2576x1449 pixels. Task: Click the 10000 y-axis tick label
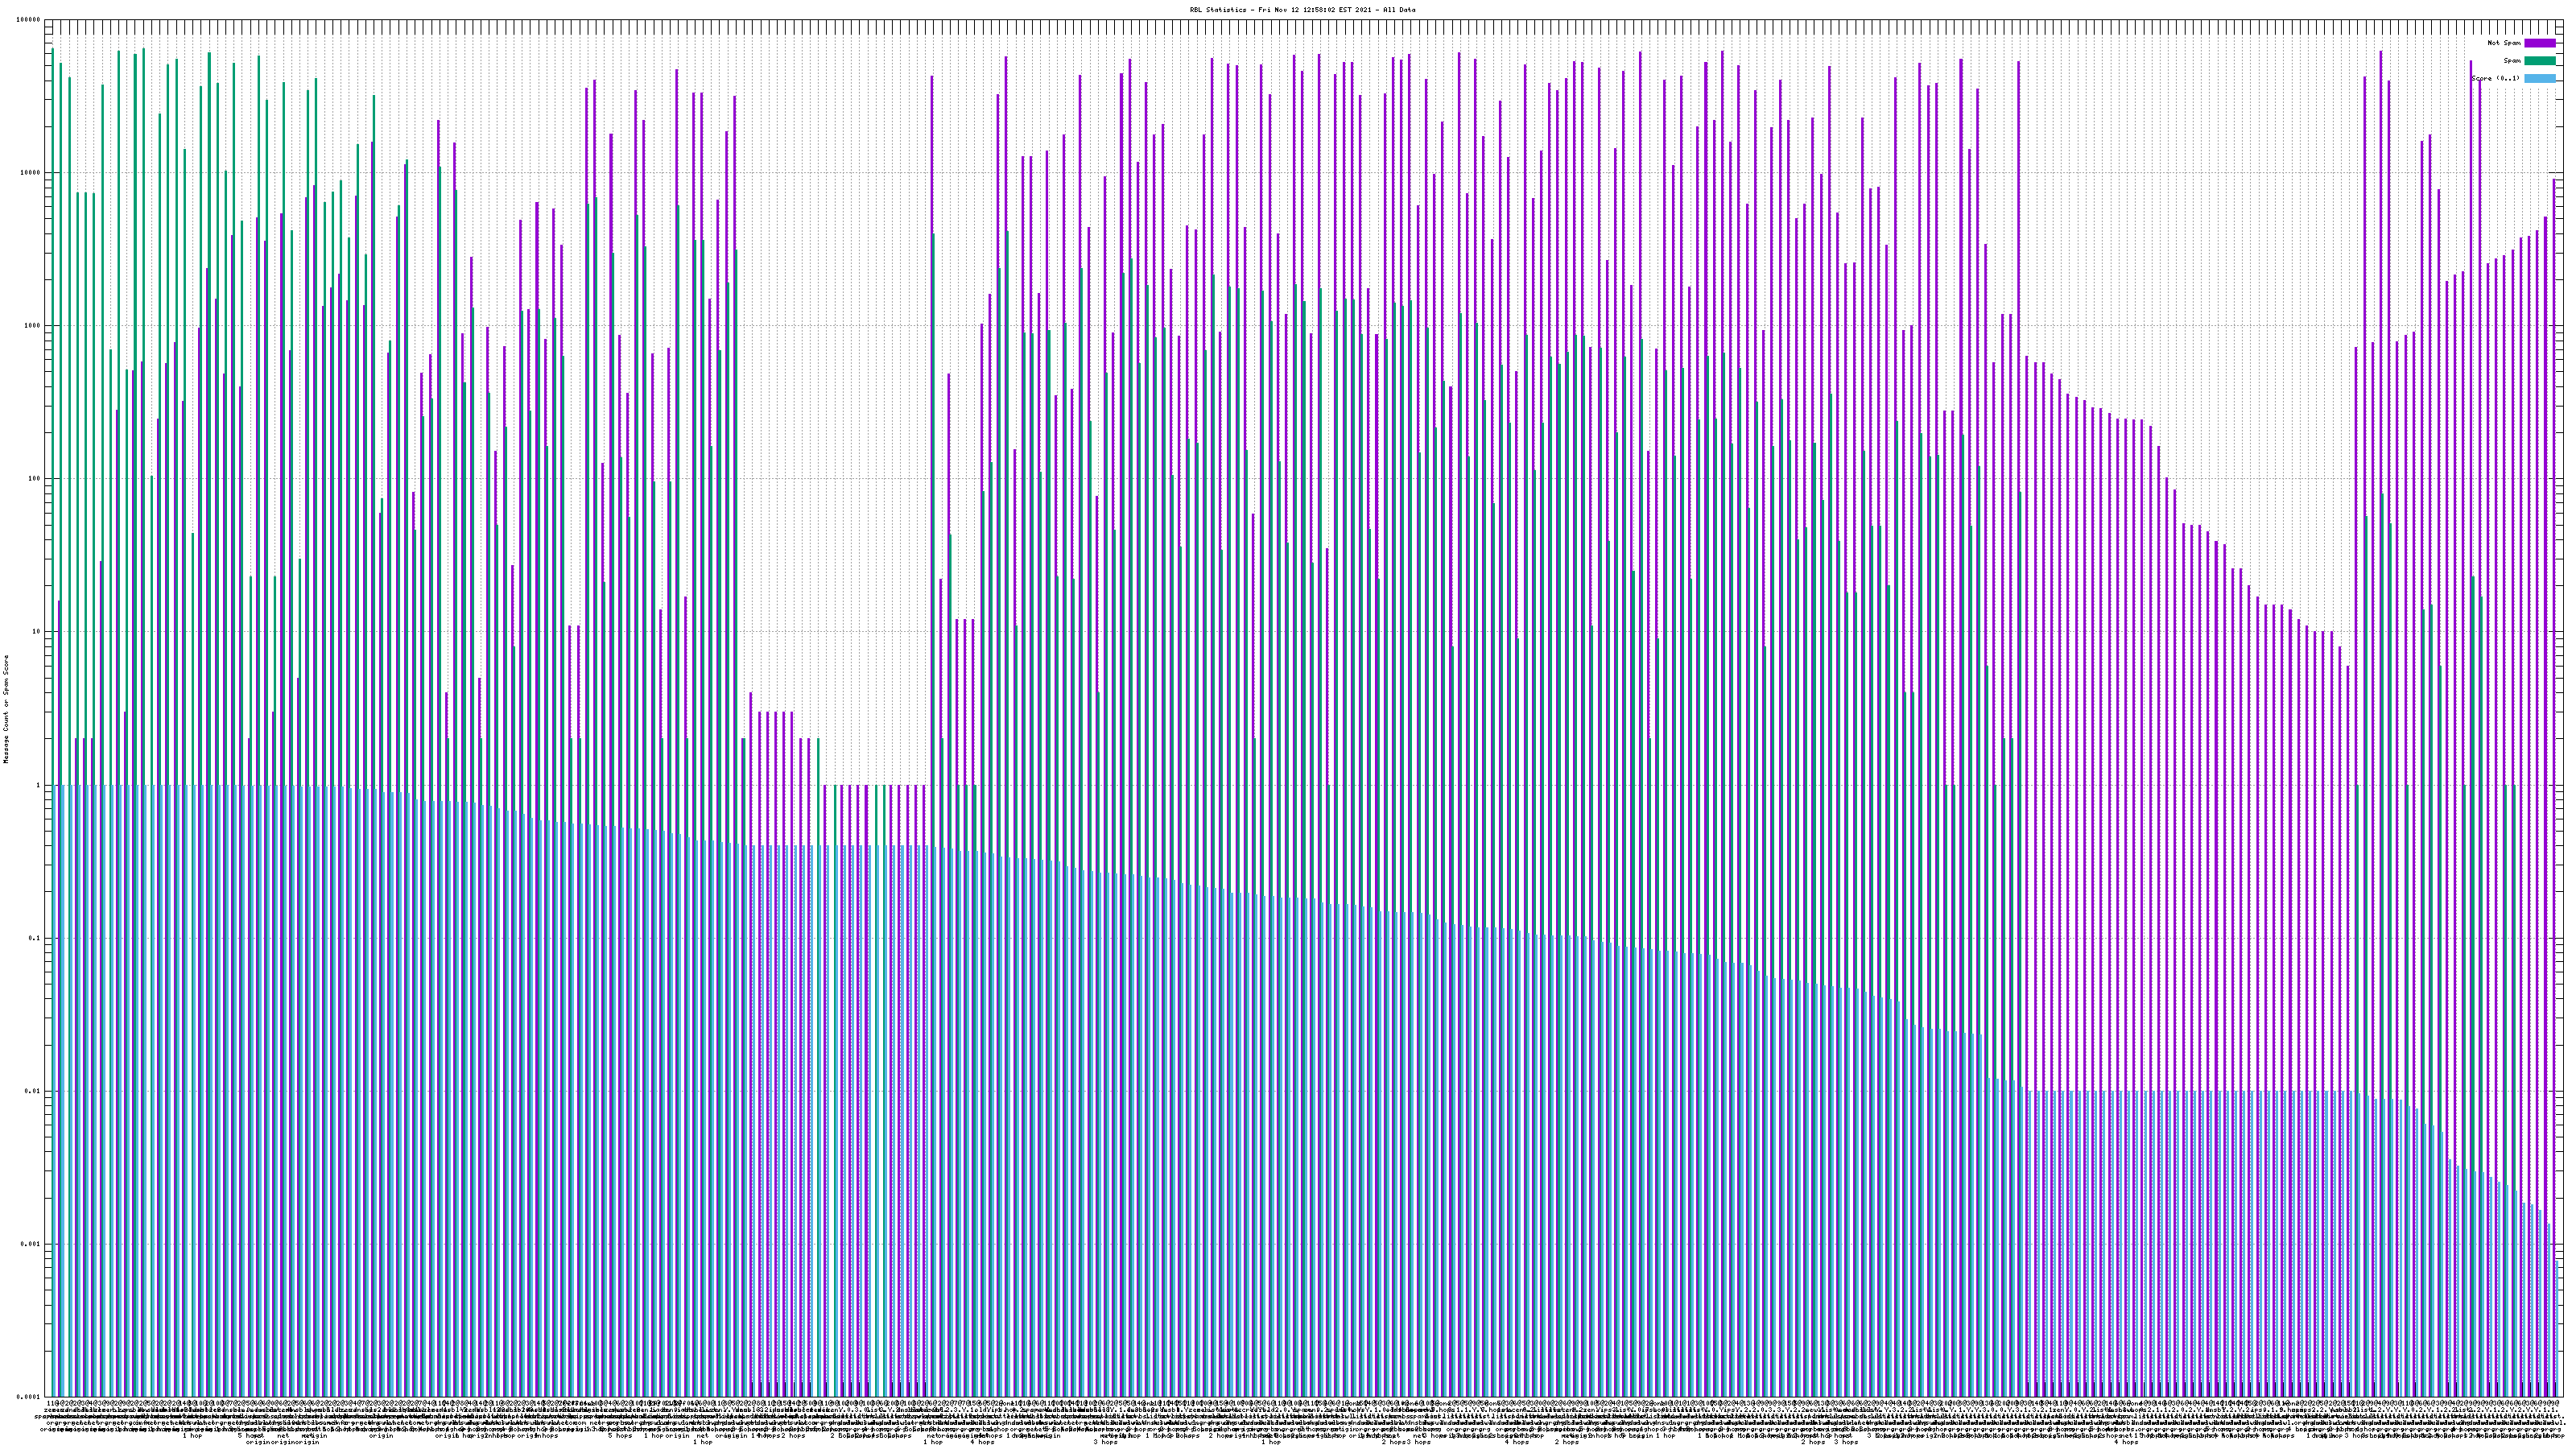[30, 173]
